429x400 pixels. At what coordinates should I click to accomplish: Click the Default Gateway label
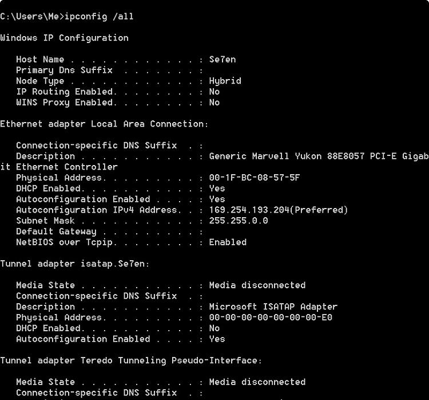(x=56, y=232)
